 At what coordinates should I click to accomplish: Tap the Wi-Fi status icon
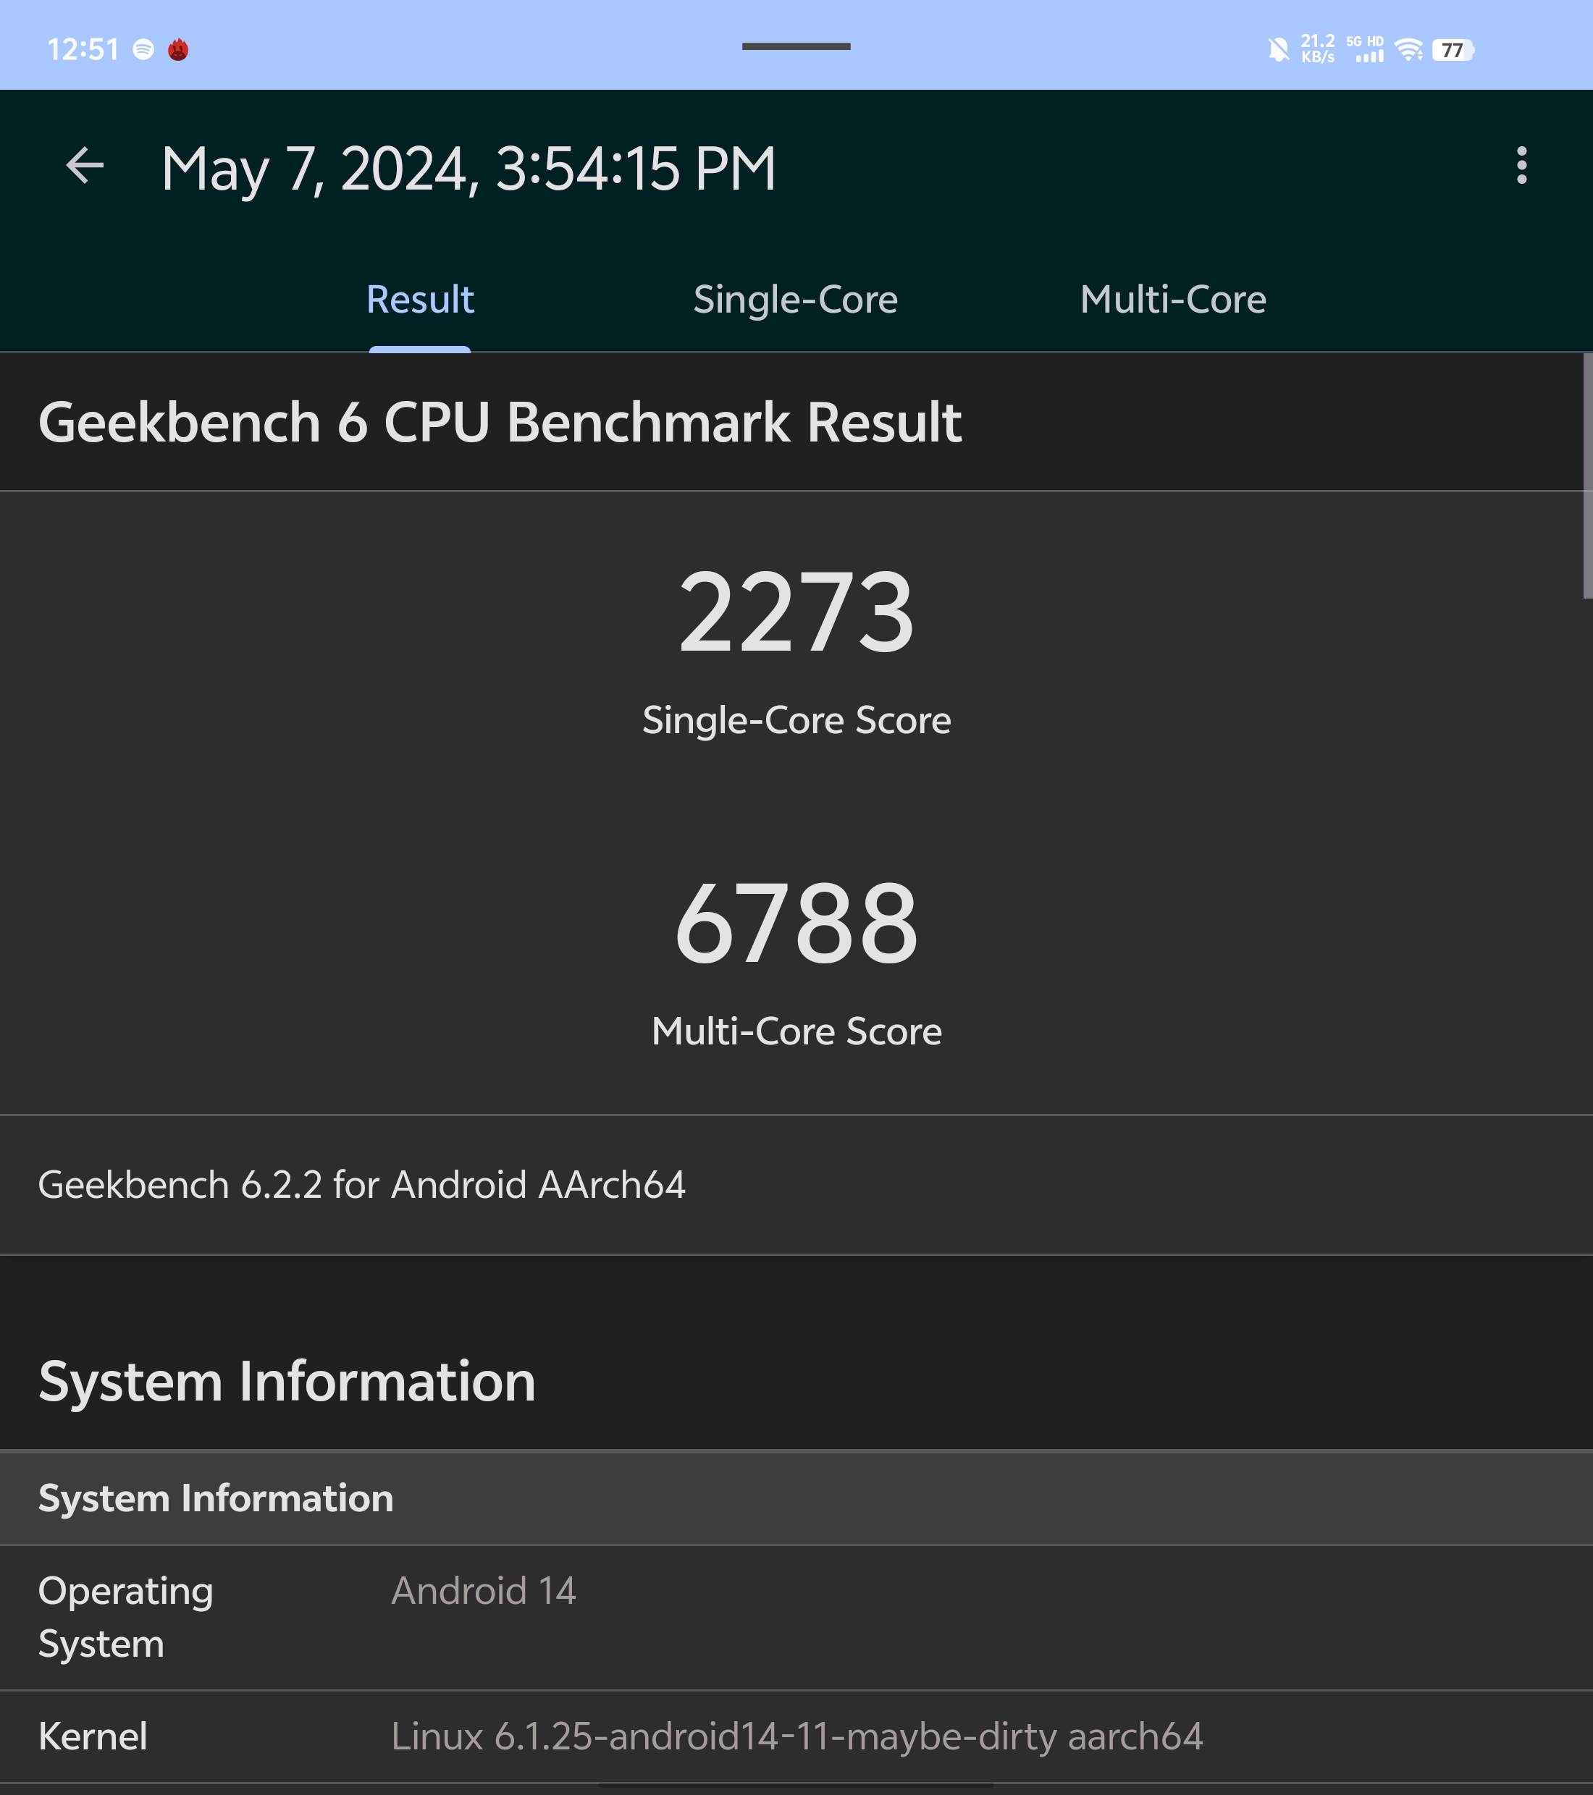[x=1408, y=49]
